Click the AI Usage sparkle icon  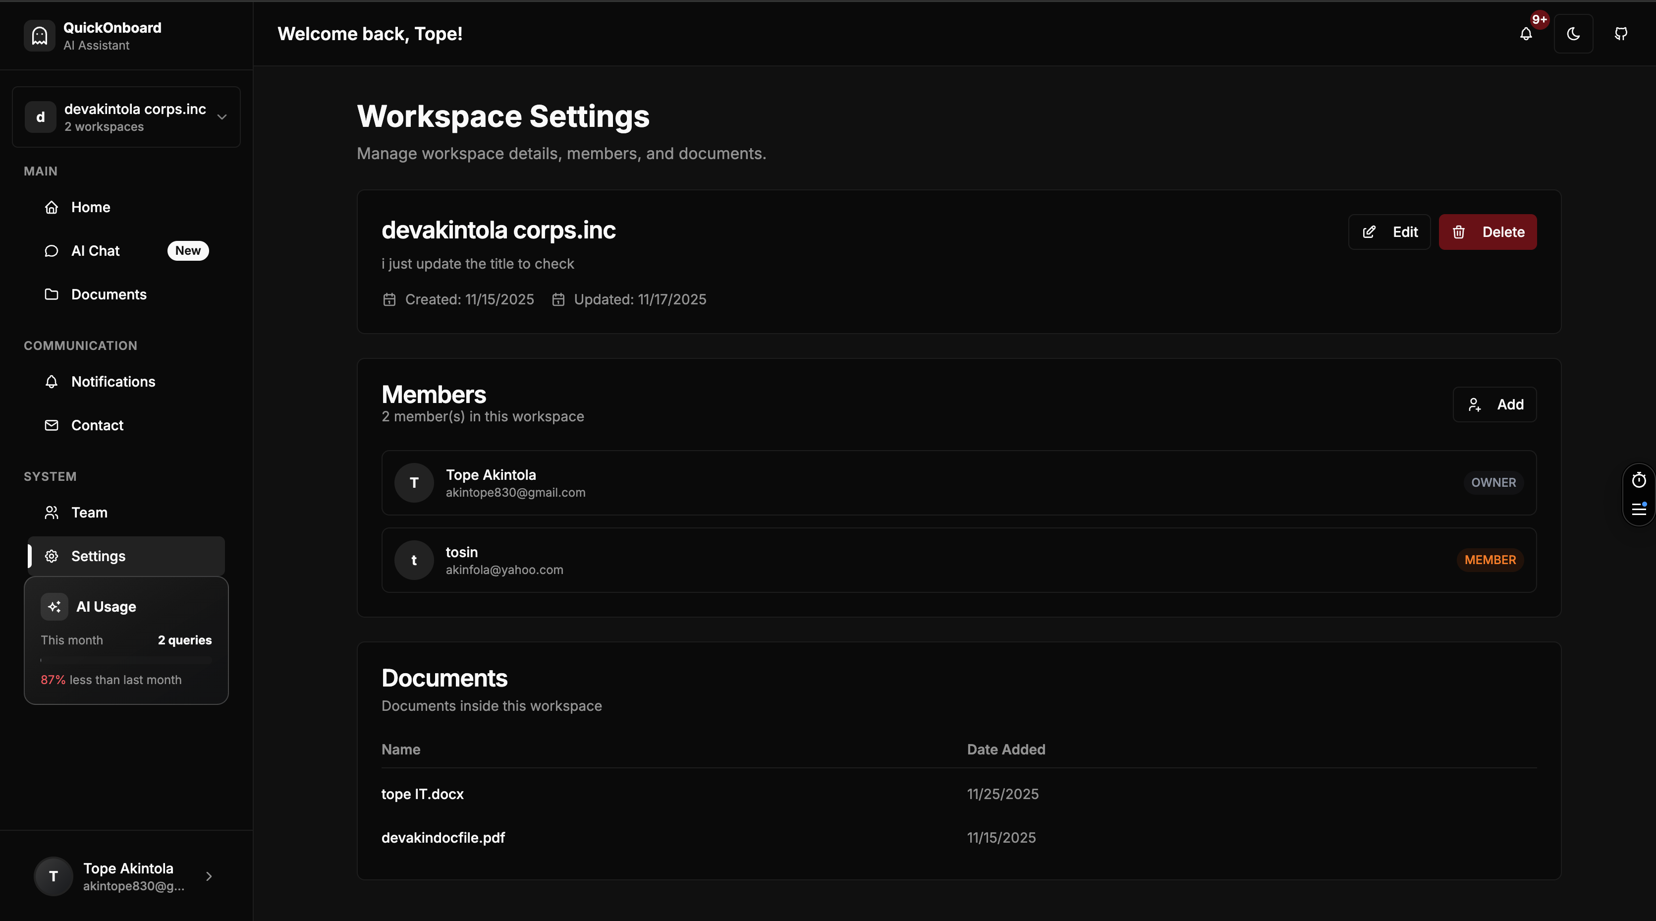click(54, 607)
